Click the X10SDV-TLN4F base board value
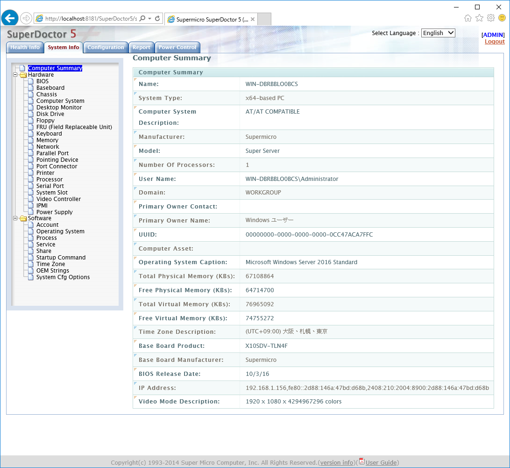 pos(266,346)
